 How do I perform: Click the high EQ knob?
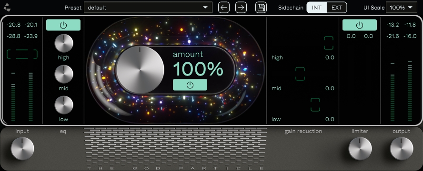pyautogui.click(x=64, y=43)
